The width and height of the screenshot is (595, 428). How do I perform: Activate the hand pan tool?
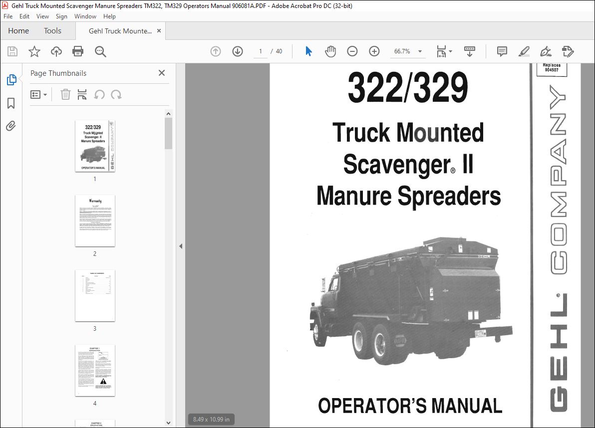pyautogui.click(x=330, y=51)
